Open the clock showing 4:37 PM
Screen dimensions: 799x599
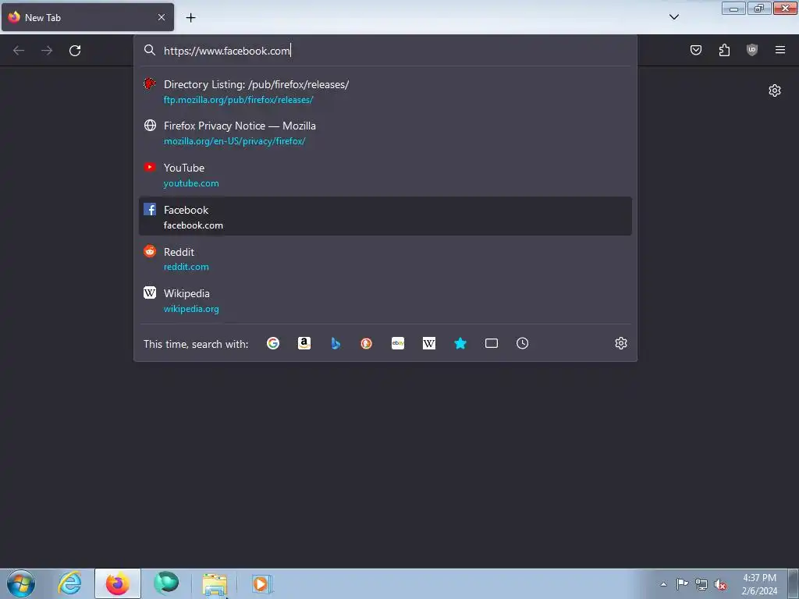759,584
